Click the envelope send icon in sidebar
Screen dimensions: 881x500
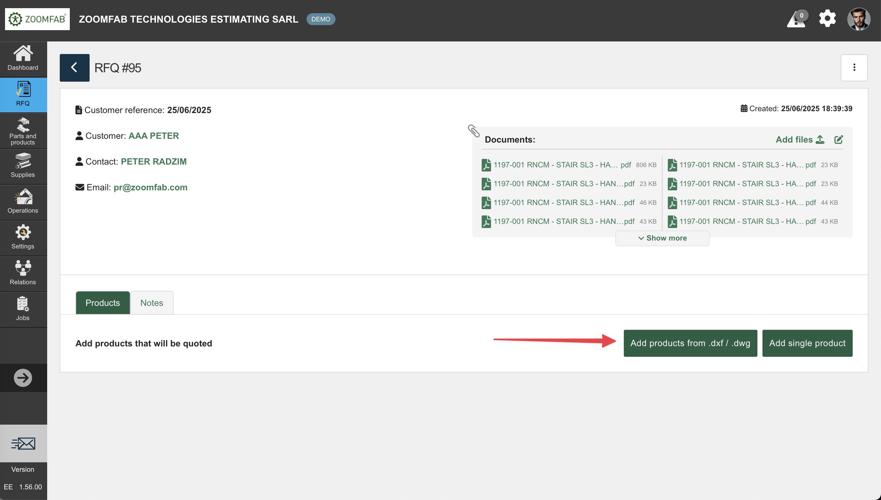click(23, 443)
